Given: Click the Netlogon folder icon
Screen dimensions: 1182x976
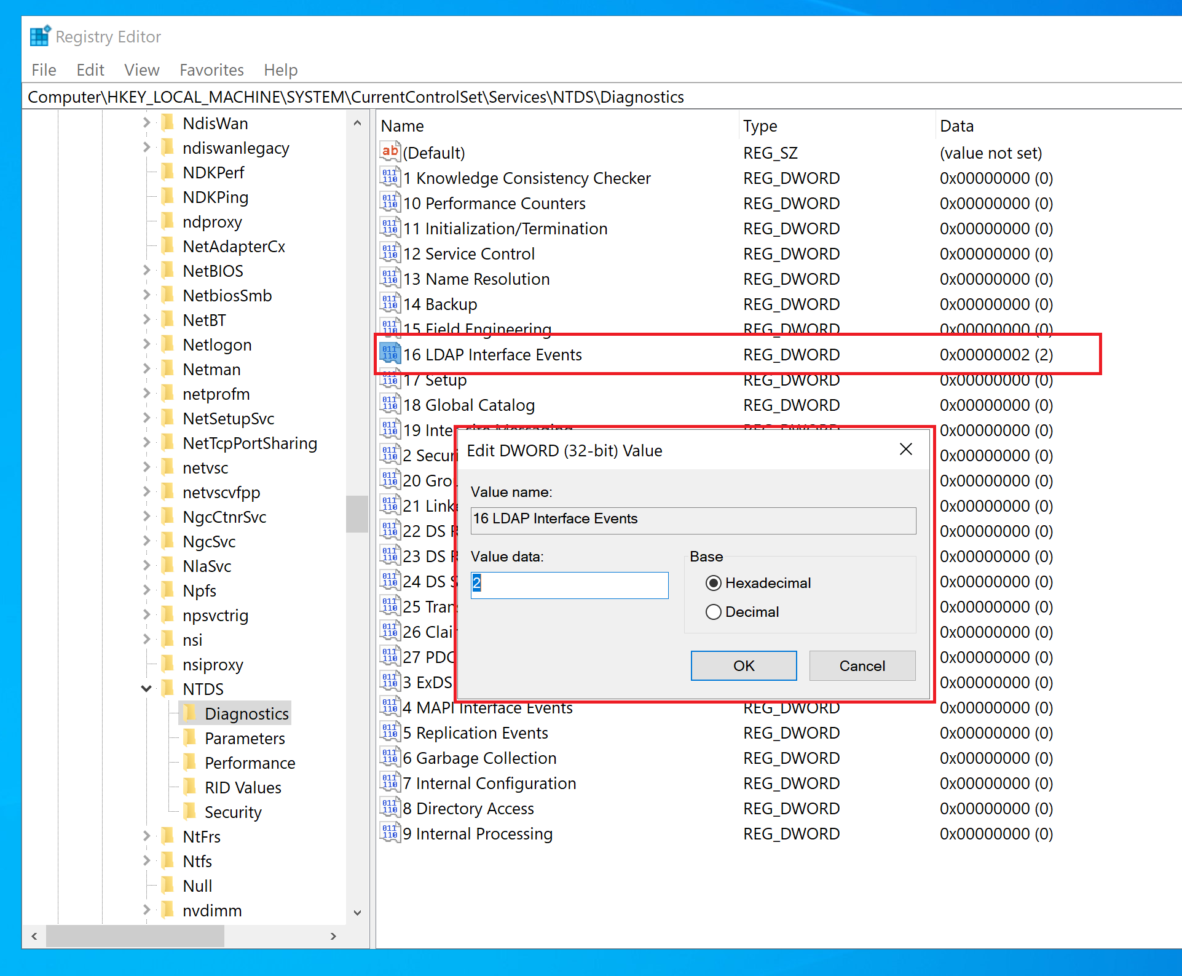Looking at the screenshot, I should (x=168, y=344).
